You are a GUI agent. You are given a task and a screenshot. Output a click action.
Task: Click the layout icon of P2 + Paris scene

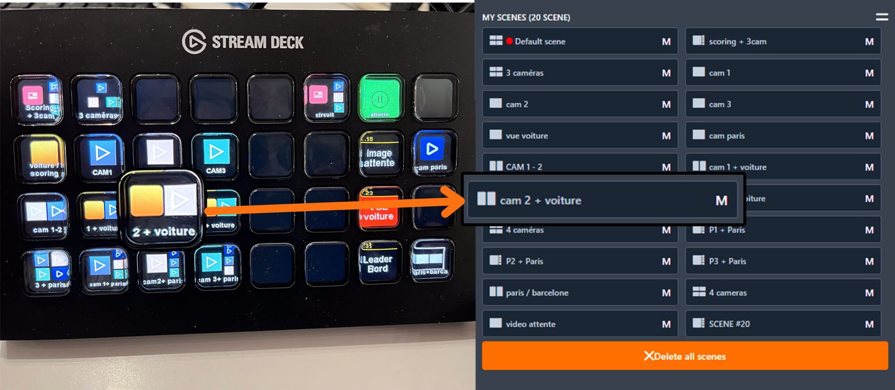(496, 260)
